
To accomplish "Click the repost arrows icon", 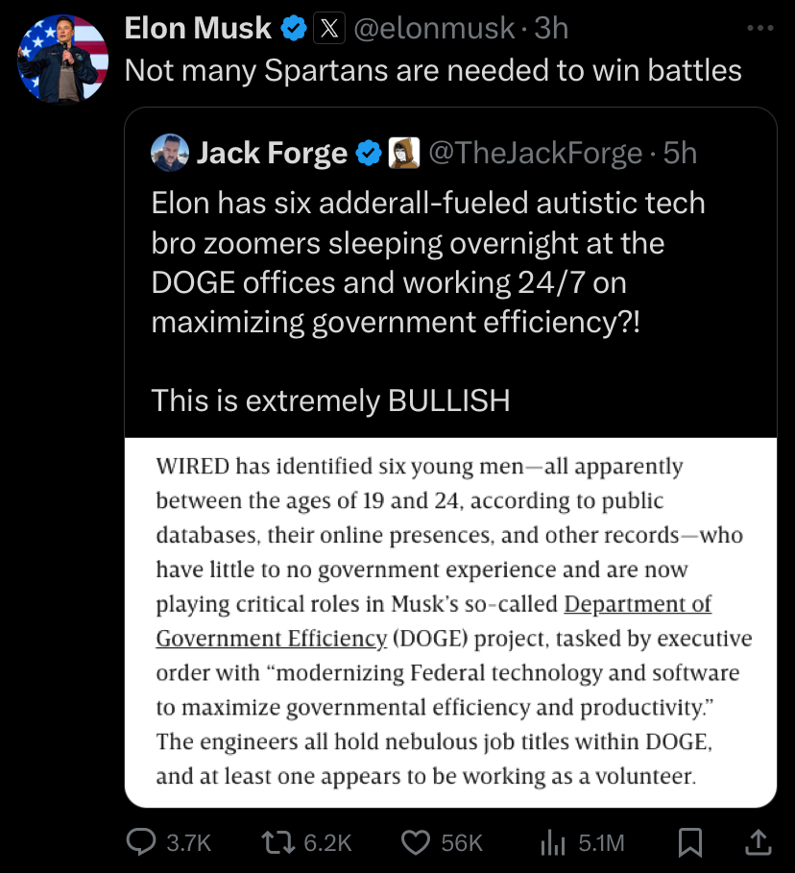I will (278, 842).
